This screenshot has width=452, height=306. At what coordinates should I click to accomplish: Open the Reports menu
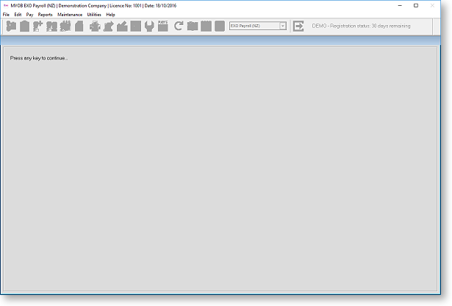tap(46, 15)
